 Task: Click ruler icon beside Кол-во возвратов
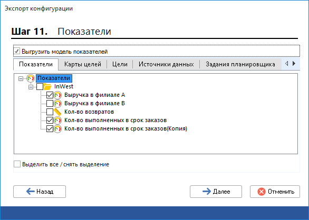coord(57,112)
